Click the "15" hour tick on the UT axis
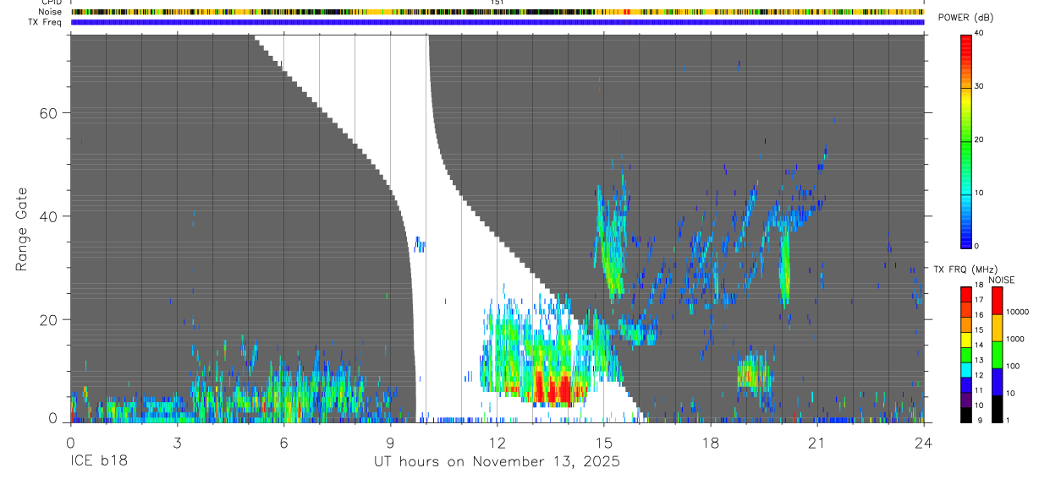The image size is (1039, 479). pyautogui.click(x=604, y=442)
